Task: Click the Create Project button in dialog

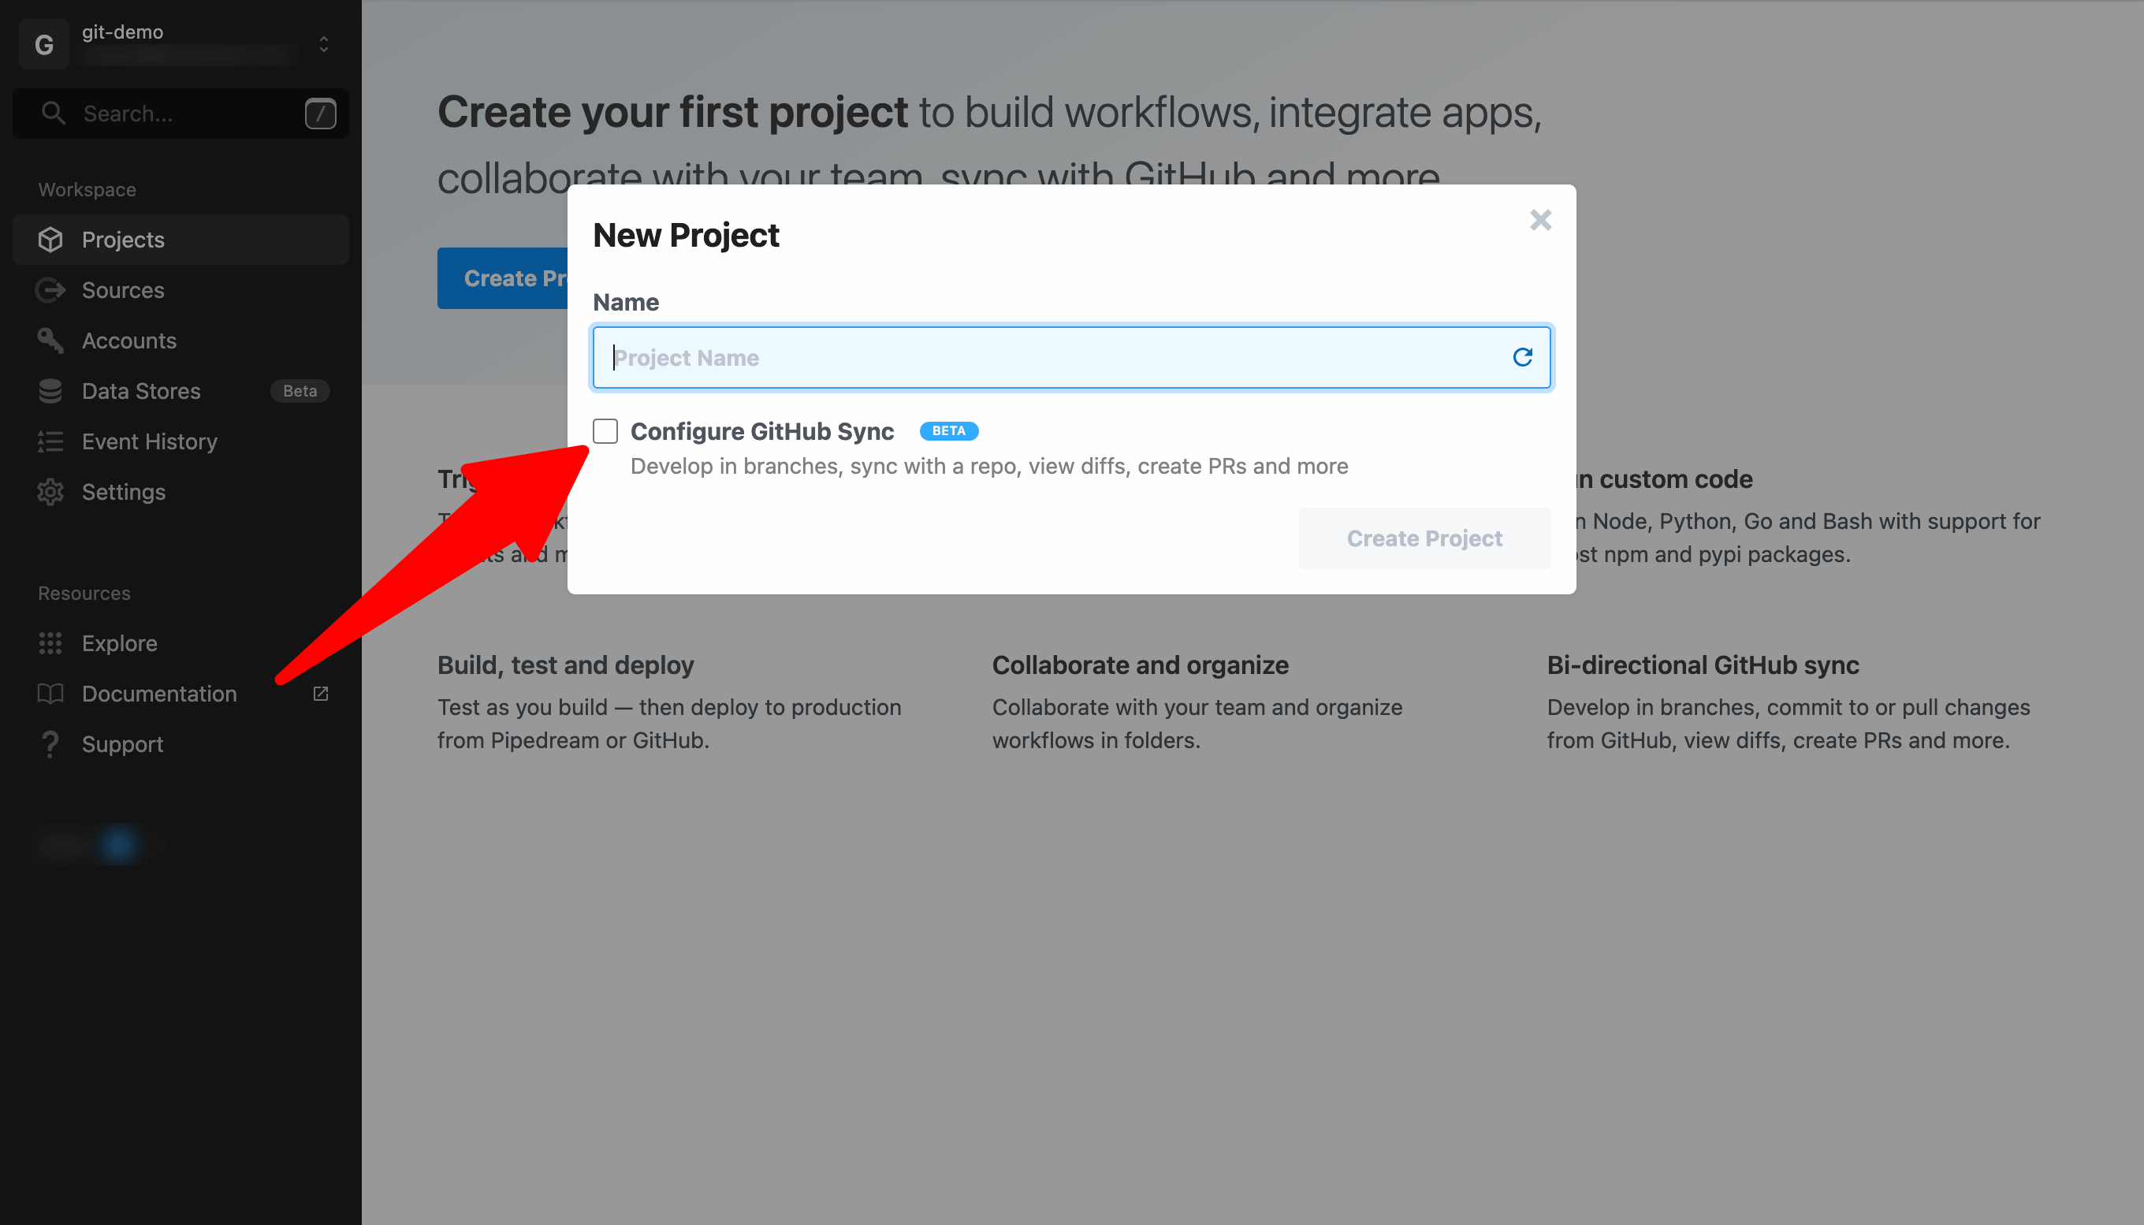Action: 1424,538
